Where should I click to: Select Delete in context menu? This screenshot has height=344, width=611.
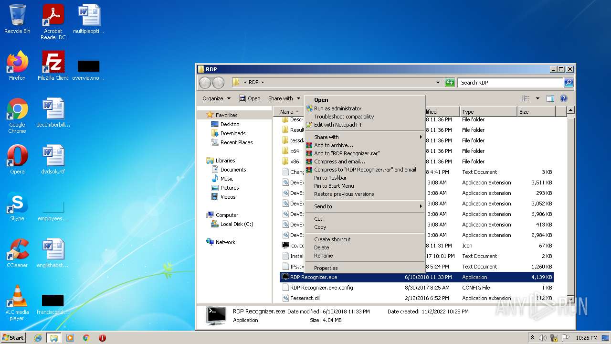coord(365,247)
